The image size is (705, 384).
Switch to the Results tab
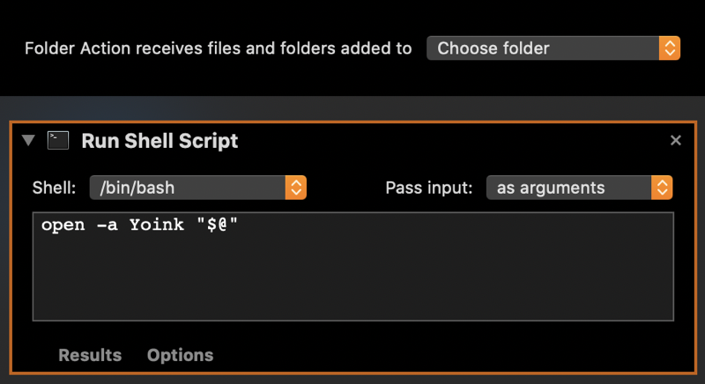click(x=90, y=355)
